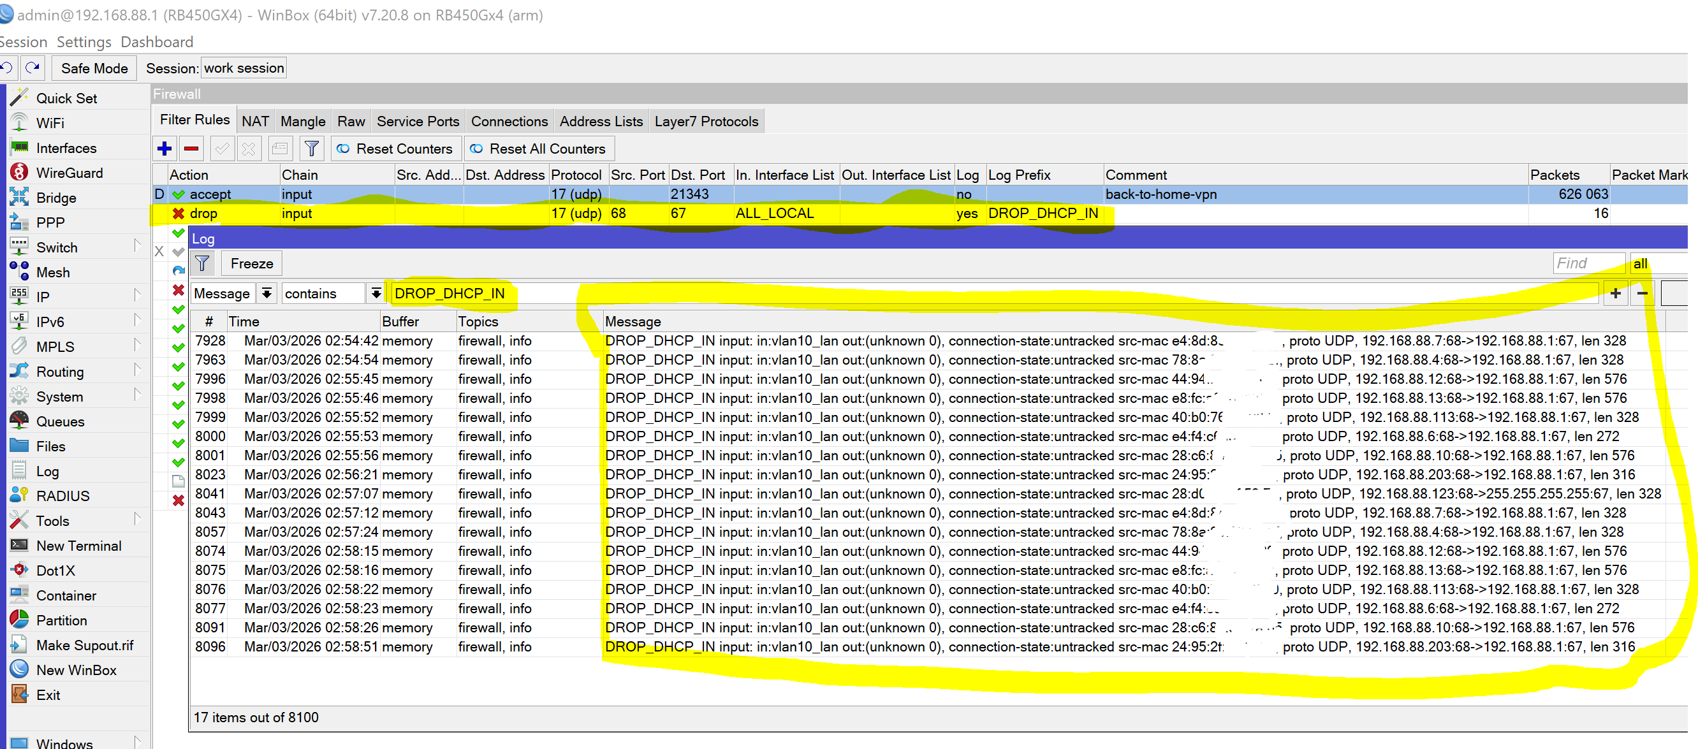Click the blue plus add rule icon
The image size is (1698, 749).
165,149
